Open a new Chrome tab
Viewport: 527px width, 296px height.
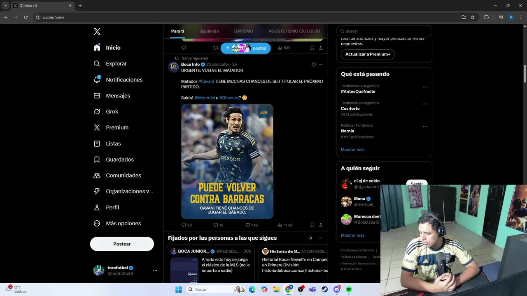tap(80, 6)
